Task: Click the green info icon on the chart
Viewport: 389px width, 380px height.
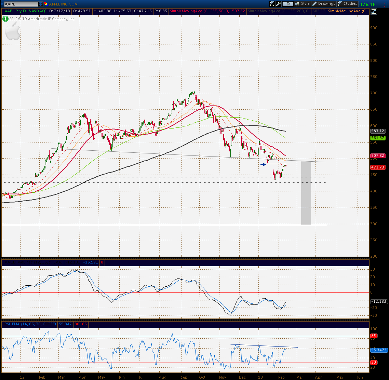Action: [5, 19]
